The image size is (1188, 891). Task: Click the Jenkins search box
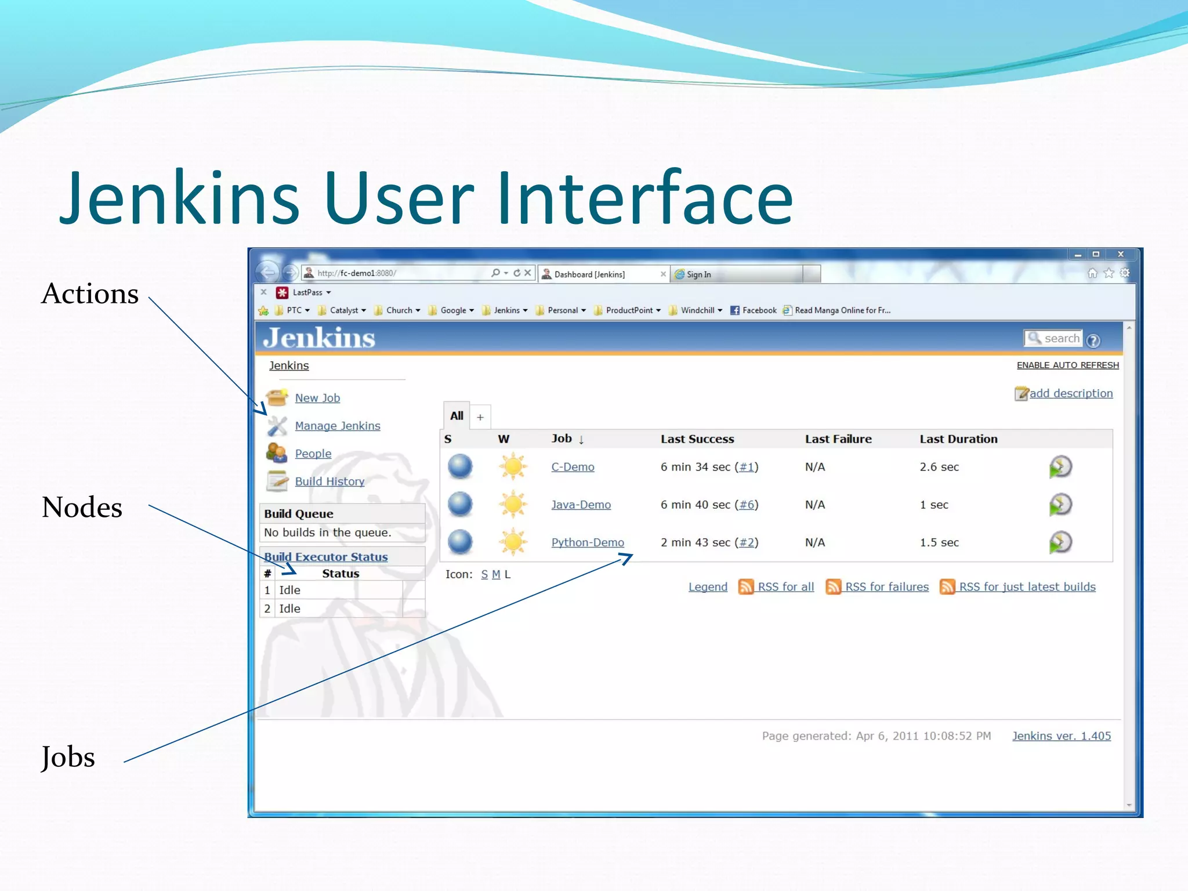click(1053, 338)
